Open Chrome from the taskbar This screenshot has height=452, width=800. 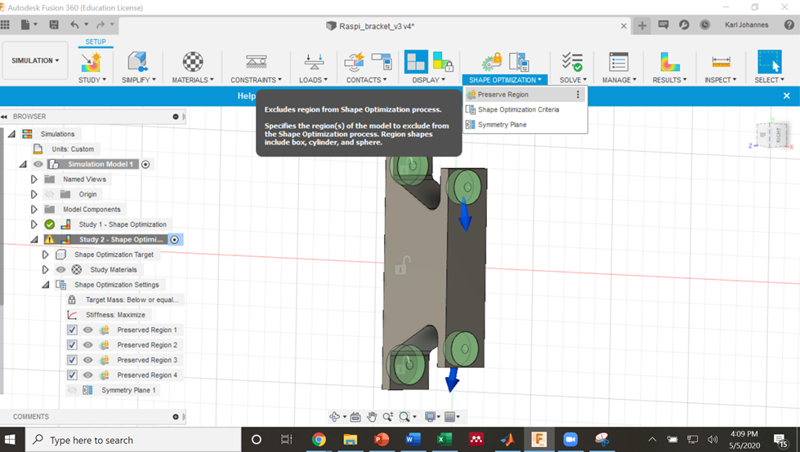tap(319, 439)
